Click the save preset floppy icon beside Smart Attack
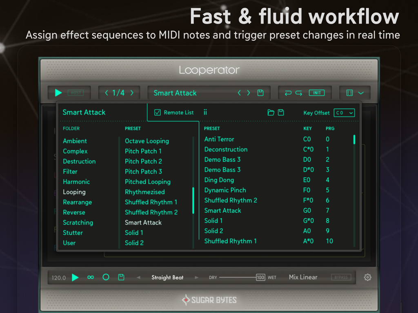418x313 pixels. coord(260,93)
